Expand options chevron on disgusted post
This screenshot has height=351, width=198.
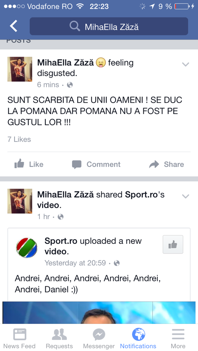(186, 64)
